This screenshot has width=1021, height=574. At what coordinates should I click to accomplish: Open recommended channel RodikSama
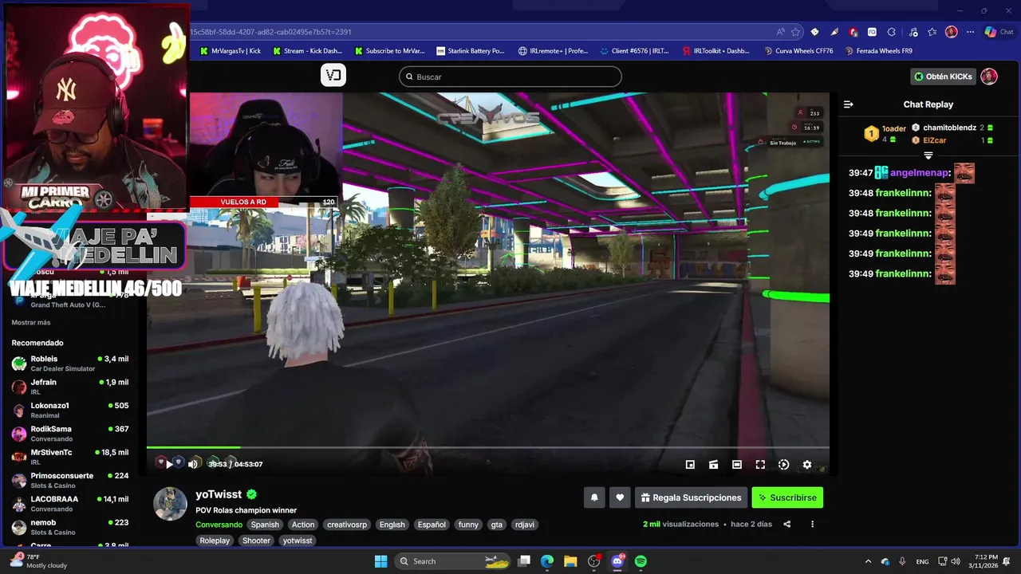tap(70, 434)
